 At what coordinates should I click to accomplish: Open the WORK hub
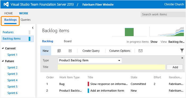point(24,13)
